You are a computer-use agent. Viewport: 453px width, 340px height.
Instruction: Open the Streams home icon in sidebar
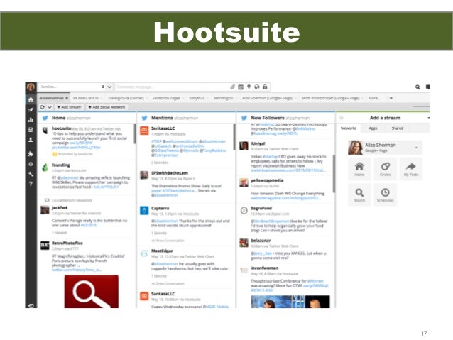pos(31,99)
